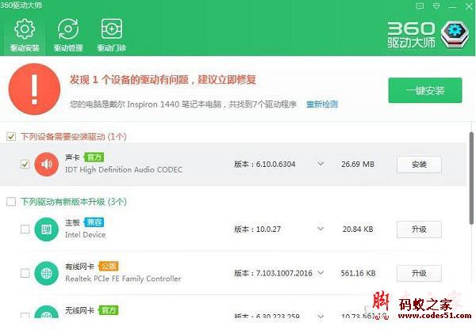Expand version dropdown for Realtek 7.103.1007.2016
Image resolution: width=476 pixels, height=330 pixels.
[321, 274]
